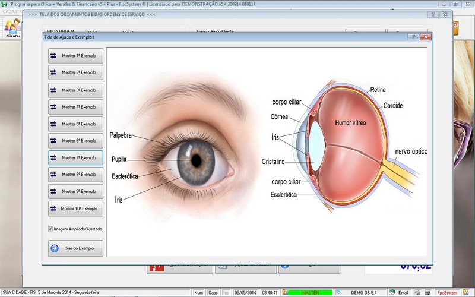Click the printer icon in the status bar
Image resolution: width=475 pixels, height=297 pixels.
click(418, 293)
